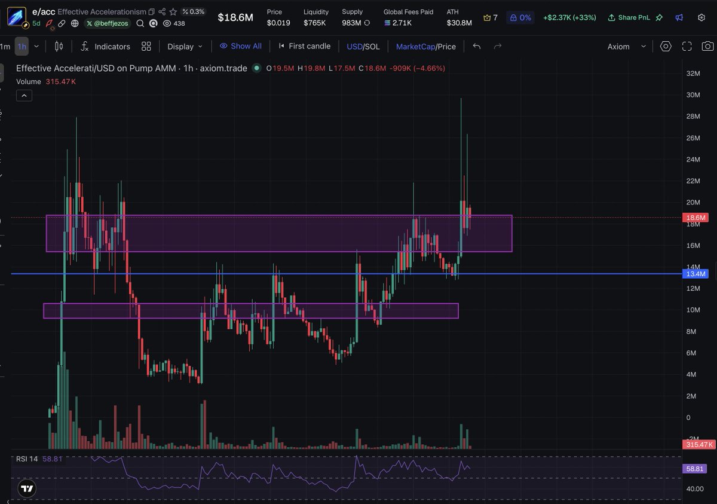Open the share icon beside the token name

tap(162, 11)
